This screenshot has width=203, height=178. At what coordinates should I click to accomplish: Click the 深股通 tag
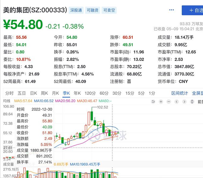[76, 10]
